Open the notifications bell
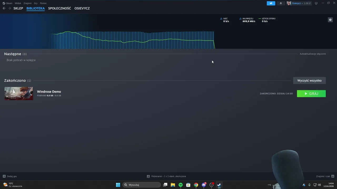Viewport: 337px width, 189px height. 281,3
